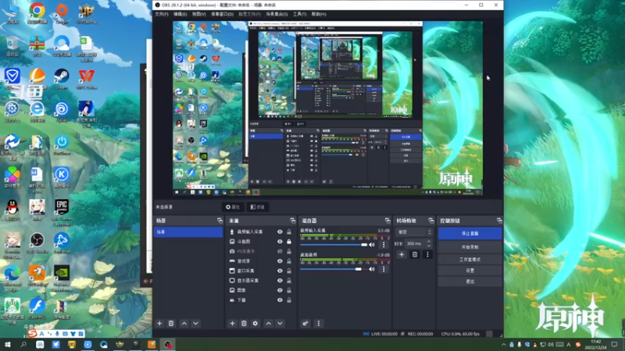
Task: Open the 视图(V) menu
Action: coord(199,14)
